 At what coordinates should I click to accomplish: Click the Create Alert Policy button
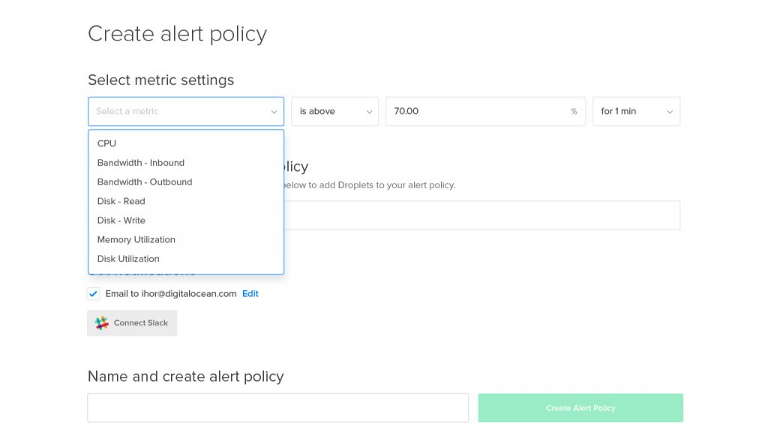click(x=580, y=408)
